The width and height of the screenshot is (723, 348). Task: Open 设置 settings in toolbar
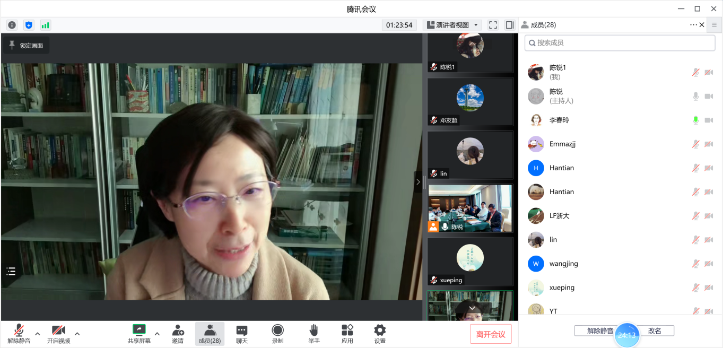click(380, 334)
